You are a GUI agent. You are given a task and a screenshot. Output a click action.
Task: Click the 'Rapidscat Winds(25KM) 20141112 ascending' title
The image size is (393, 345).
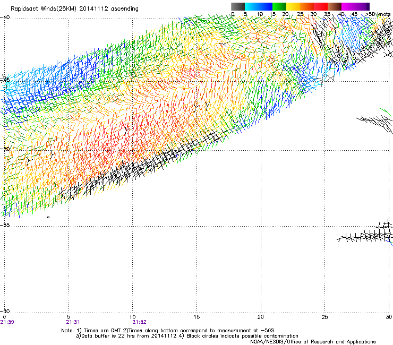click(x=74, y=9)
